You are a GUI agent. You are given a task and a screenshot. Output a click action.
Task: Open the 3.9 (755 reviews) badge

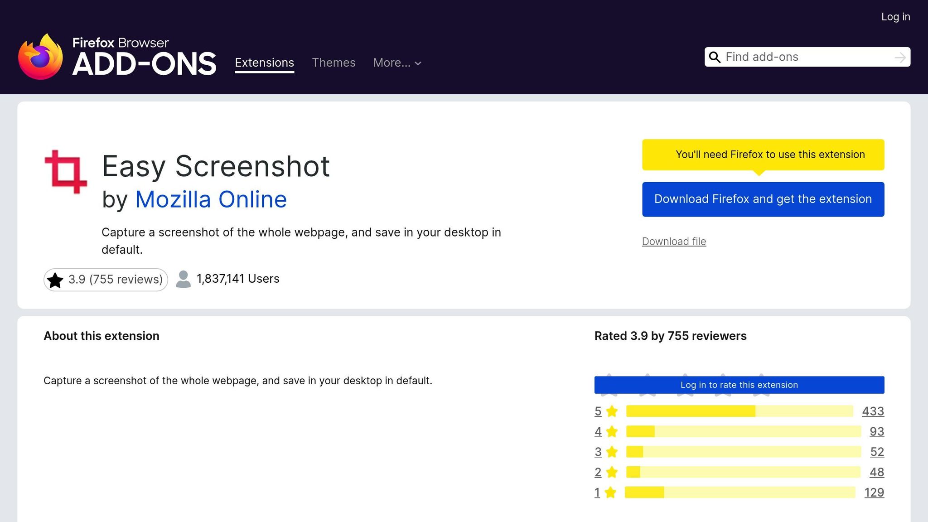[106, 280]
